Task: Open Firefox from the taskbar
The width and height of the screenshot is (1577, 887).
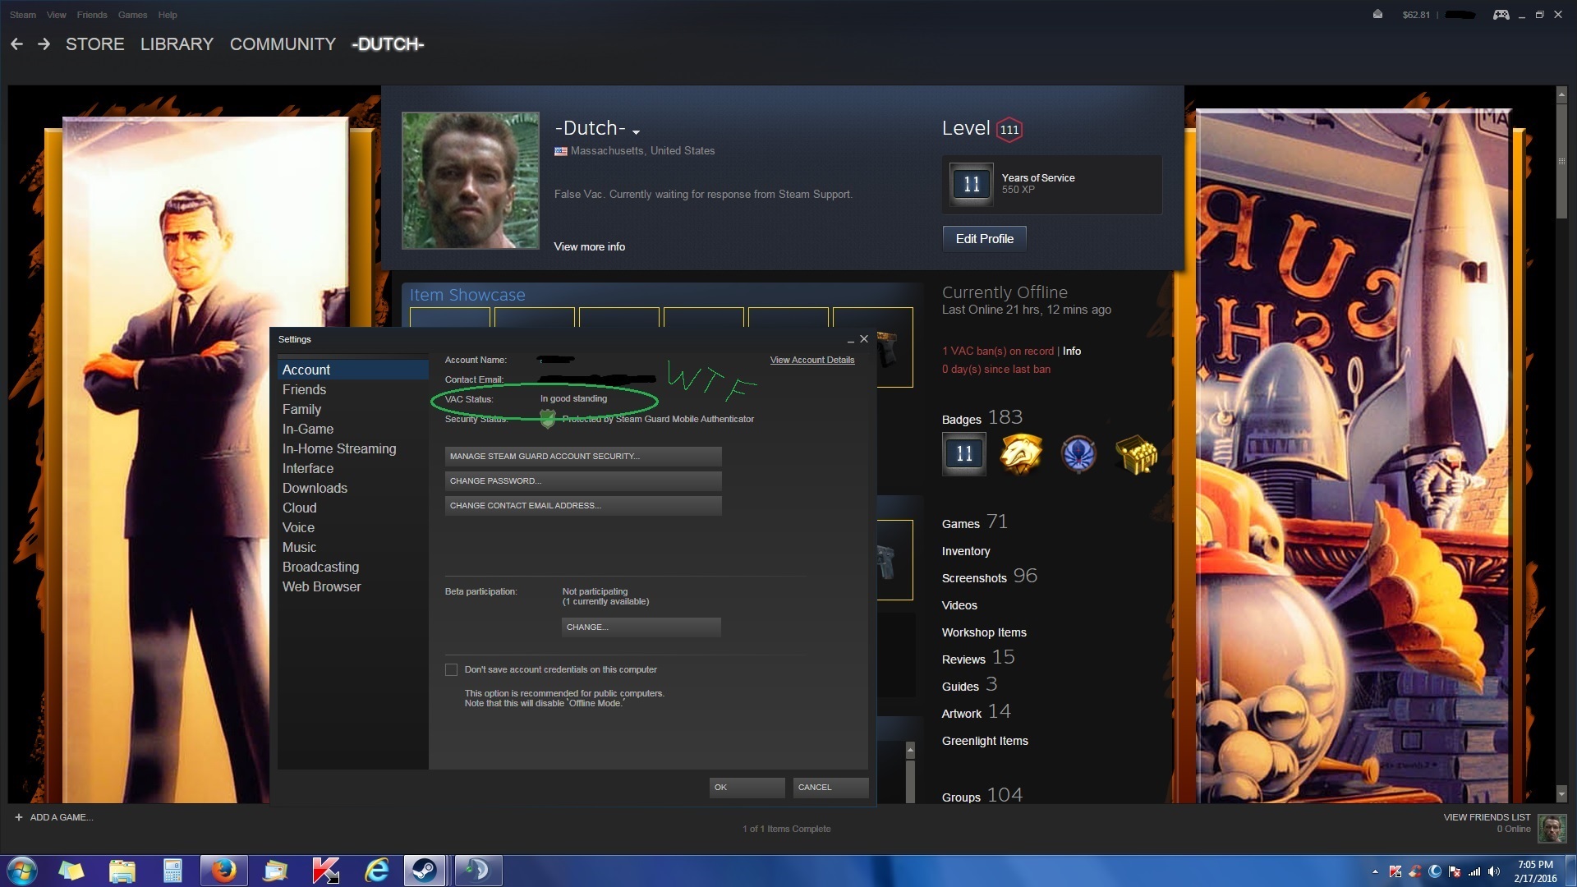Action: pos(223,871)
